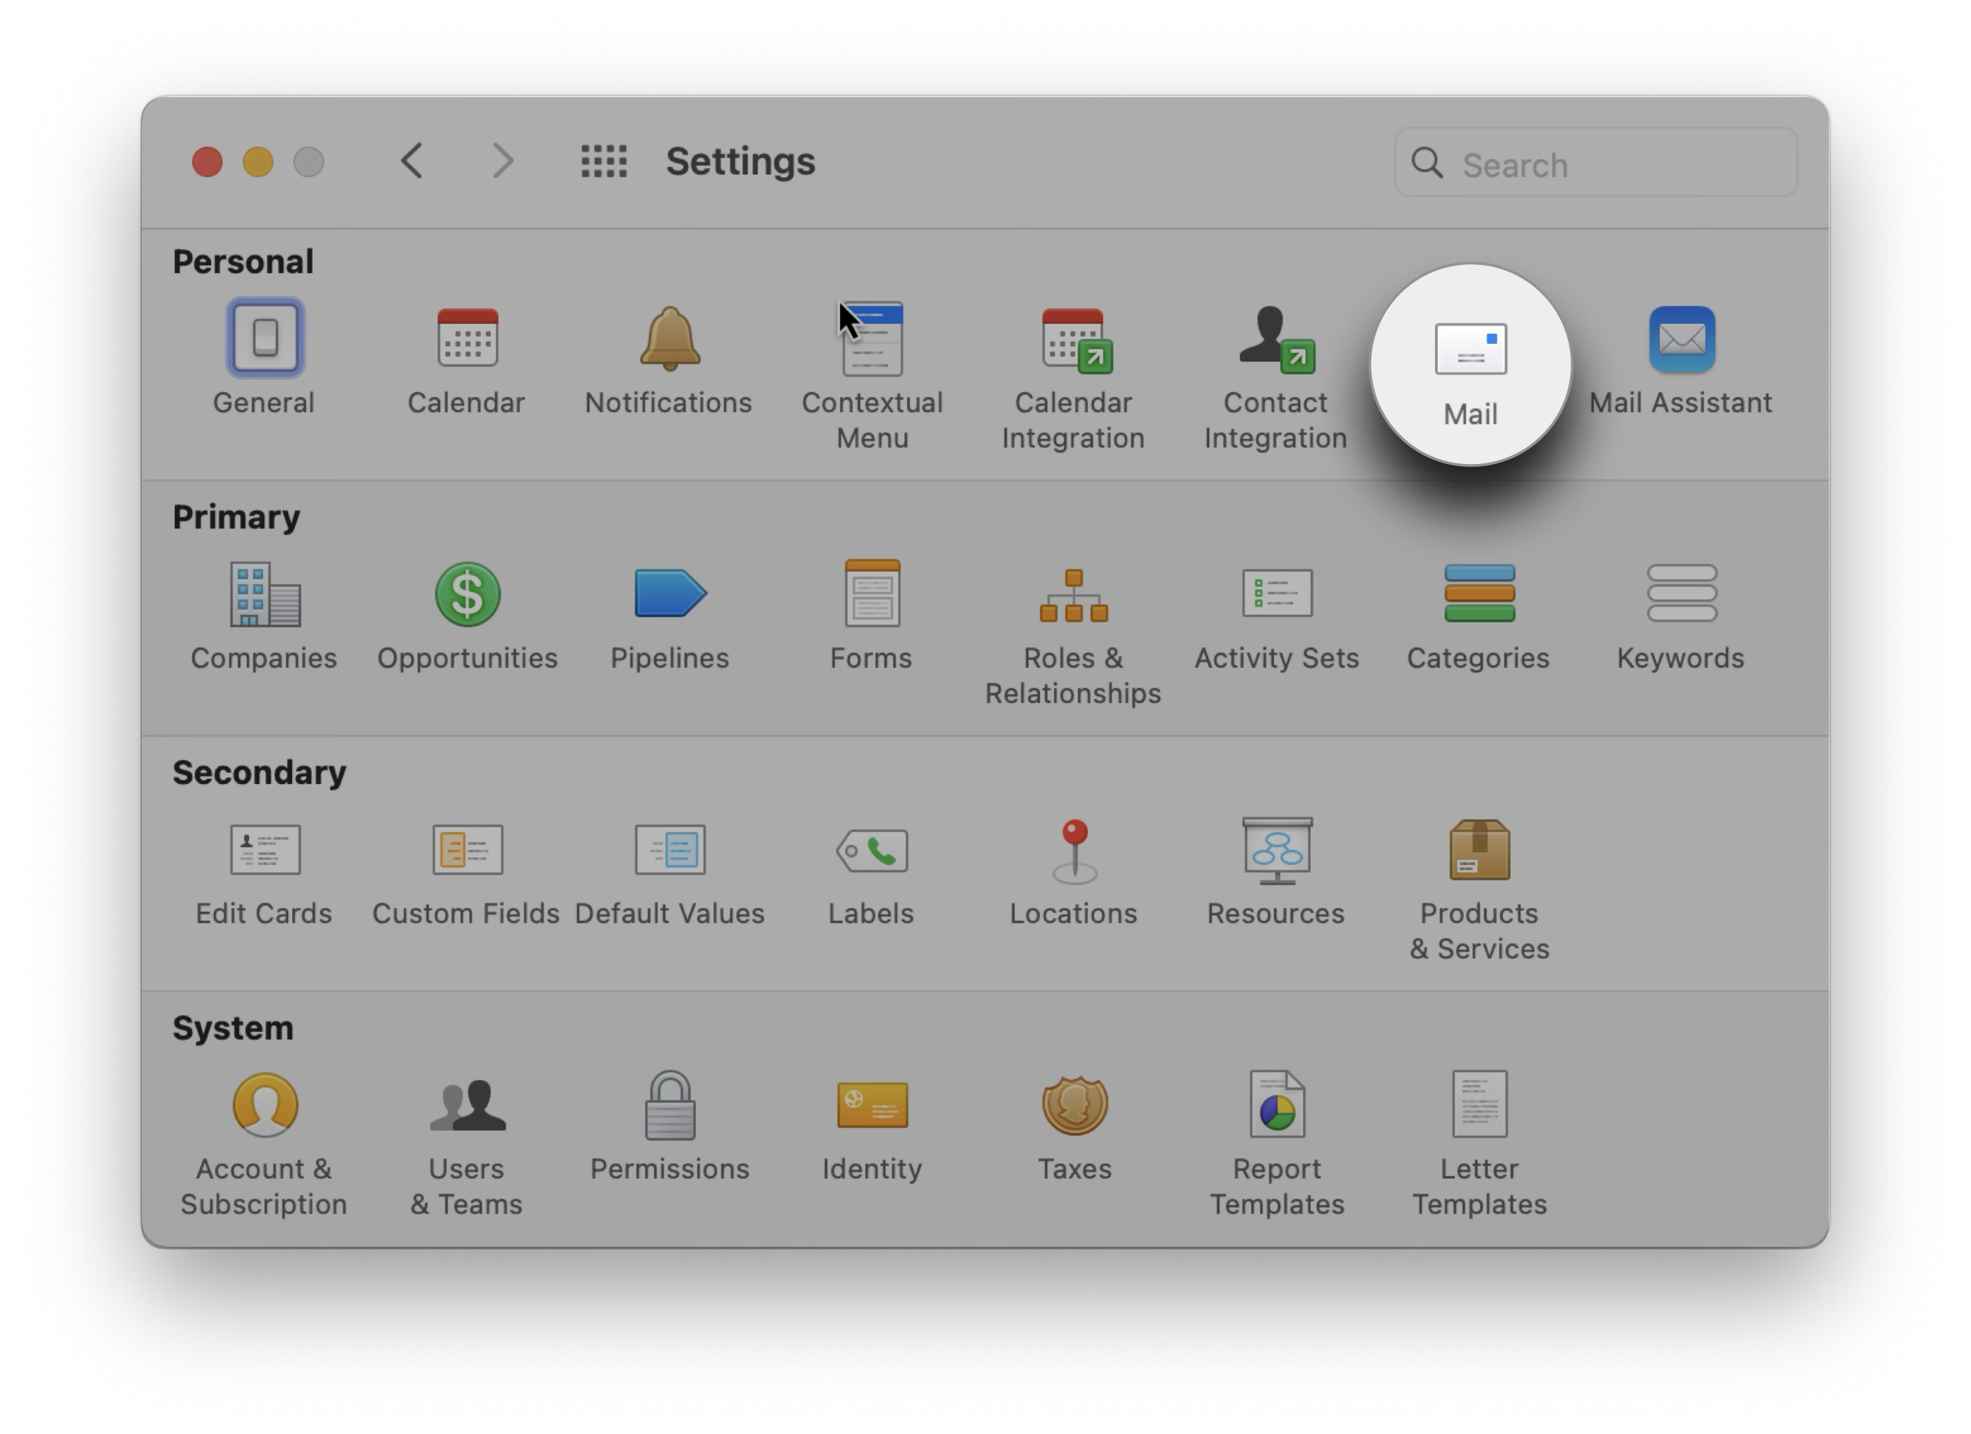Open the Taxes coin icon
1971x1434 pixels.
[x=1074, y=1105]
